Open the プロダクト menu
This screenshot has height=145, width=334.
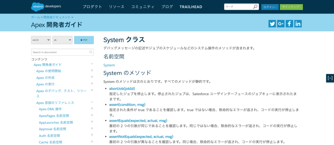[92, 7]
